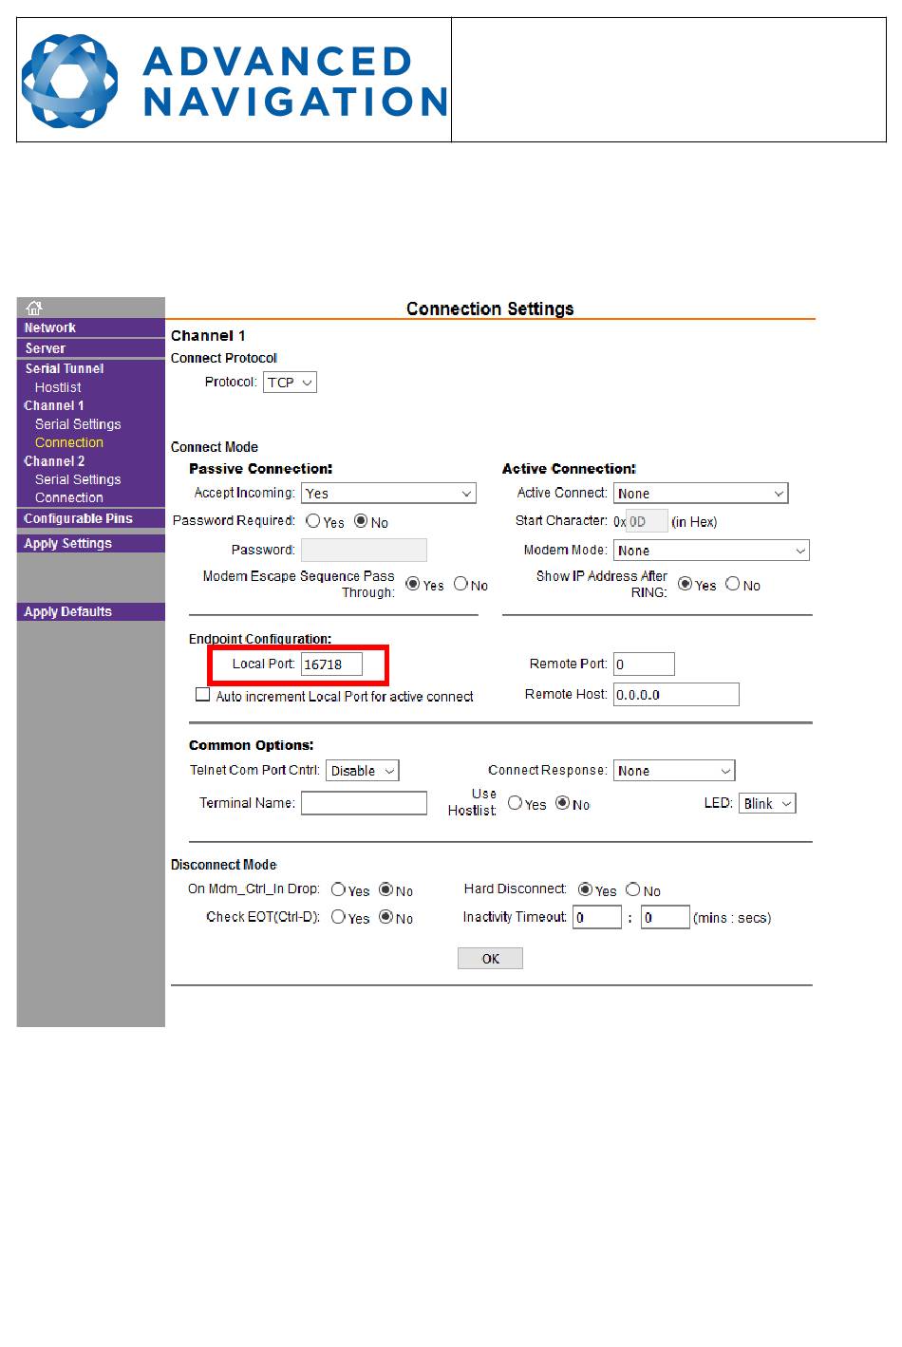Select No for Mdm_Ctrl_In Drop
Image resolution: width=902 pixels, height=1347 pixels.
point(385,889)
